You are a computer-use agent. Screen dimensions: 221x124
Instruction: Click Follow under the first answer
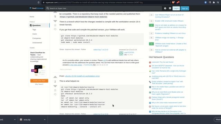(83, 50)
